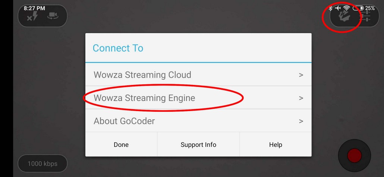The width and height of the screenshot is (384, 177).
Task: Tap the 8:27 PM clock display
Action: (x=34, y=8)
